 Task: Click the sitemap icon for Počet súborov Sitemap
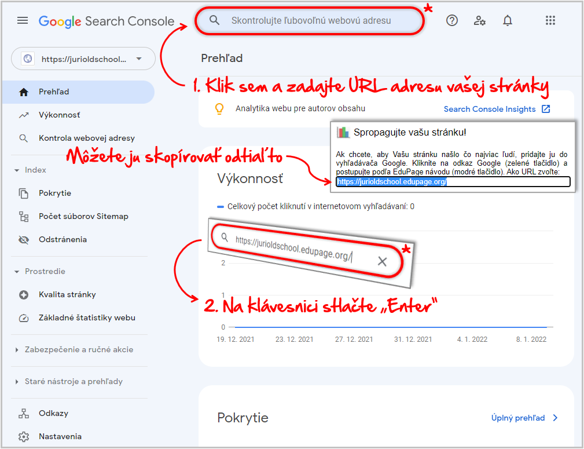[x=24, y=217]
